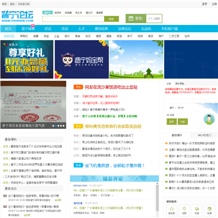
Task: Switch to the 最新爆料 sidebar tab
Action: click(x=177, y=135)
